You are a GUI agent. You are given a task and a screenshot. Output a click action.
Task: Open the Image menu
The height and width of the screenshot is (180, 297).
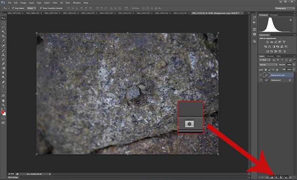tap(23, 3)
